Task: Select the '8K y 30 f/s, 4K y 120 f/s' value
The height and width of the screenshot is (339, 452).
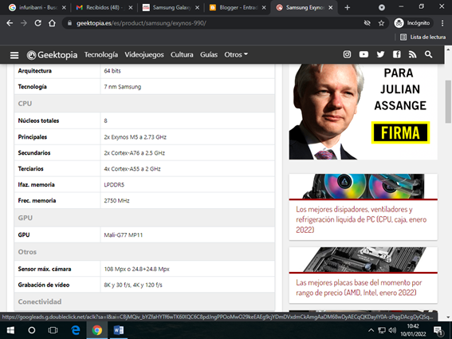Action: [x=133, y=285]
